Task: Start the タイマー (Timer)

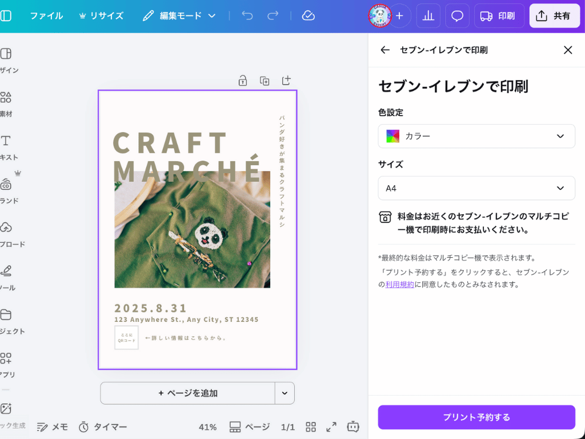Action: click(103, 426)
